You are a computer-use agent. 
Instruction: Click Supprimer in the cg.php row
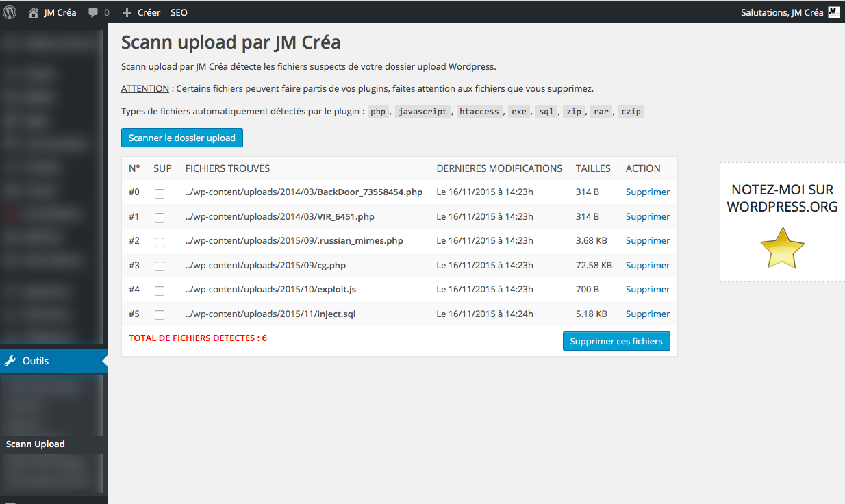pos(648,265)
